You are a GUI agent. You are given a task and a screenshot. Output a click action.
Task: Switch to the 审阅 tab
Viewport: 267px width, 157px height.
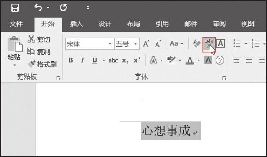click(x=219, y=24)
